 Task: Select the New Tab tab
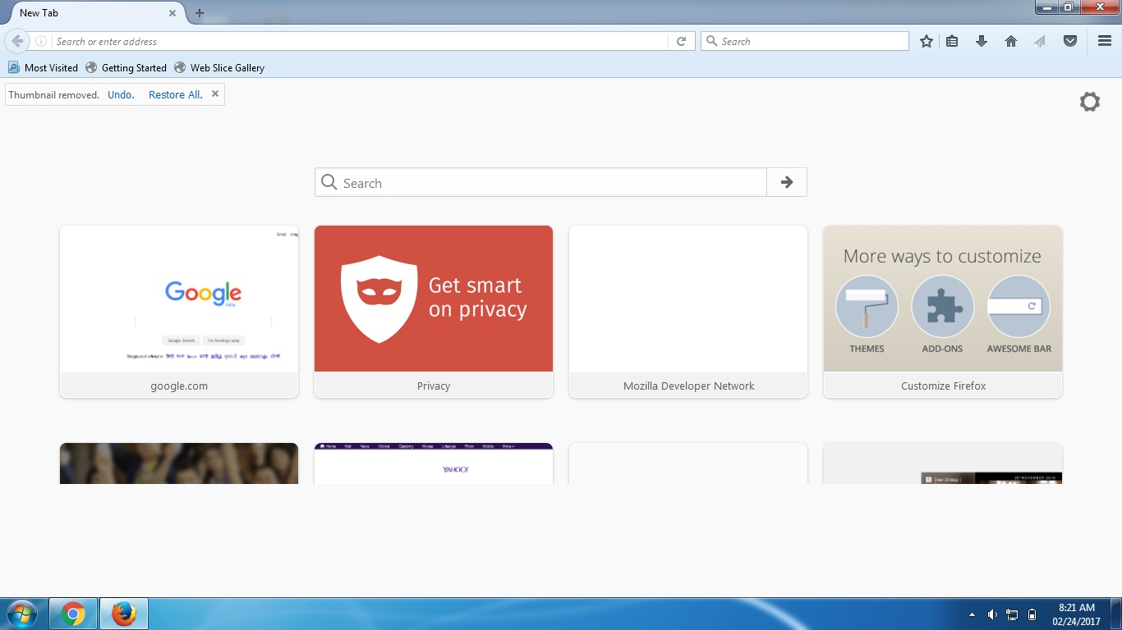90,13
